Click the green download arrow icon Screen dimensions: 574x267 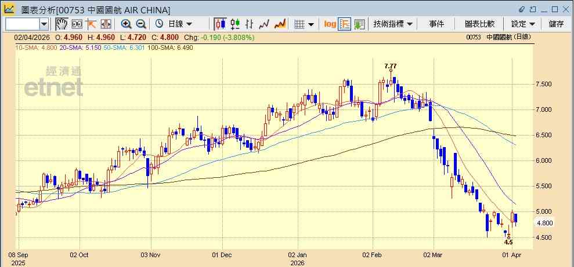coord(359,24)
